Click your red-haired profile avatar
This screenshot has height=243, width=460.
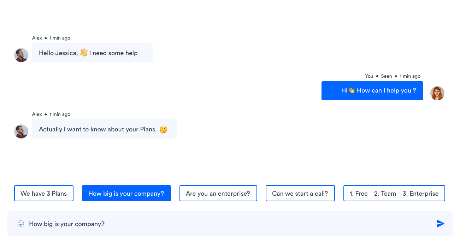[437, 93]
